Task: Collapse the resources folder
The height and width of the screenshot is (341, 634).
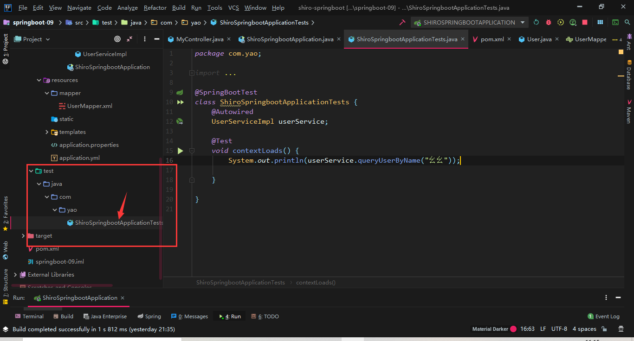Action: 39,80
